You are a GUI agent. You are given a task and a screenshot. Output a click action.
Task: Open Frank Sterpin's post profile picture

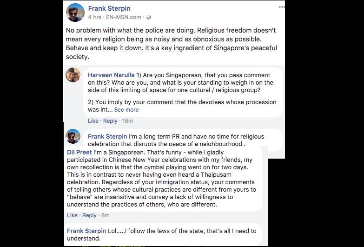click(75, 13)
